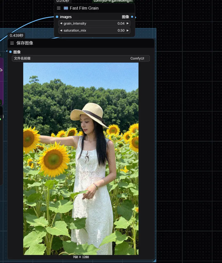Click the 图像 input connector on 保存图像 node
Viewport: 222px width, 263px height.
pyautogui.click(x=10, y=52)
